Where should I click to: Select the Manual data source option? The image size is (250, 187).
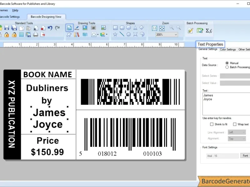[227, 63]
